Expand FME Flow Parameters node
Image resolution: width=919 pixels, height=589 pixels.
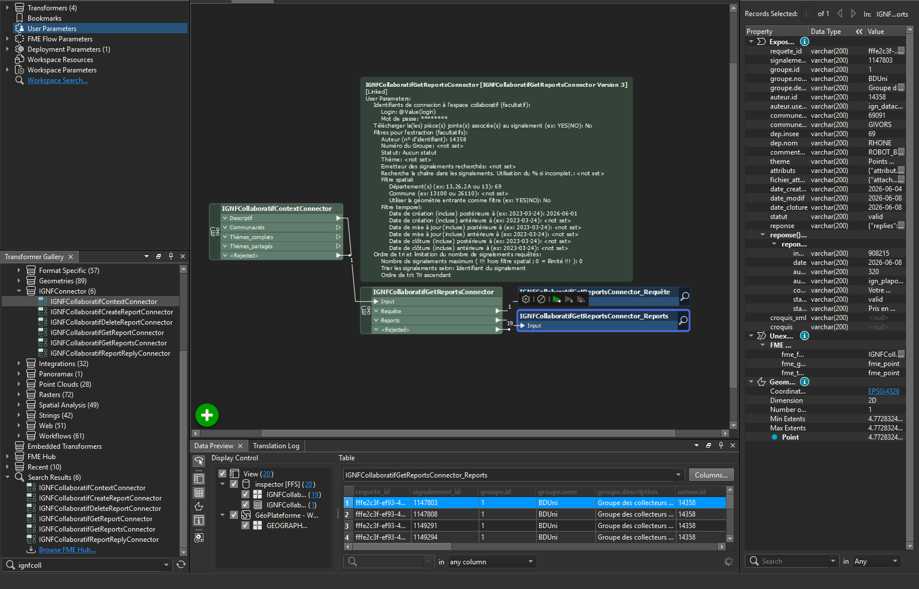click(x=7, y=39)
